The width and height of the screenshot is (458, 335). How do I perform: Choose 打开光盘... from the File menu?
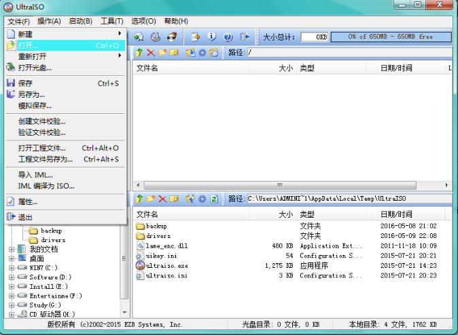[x=66, y=68]
